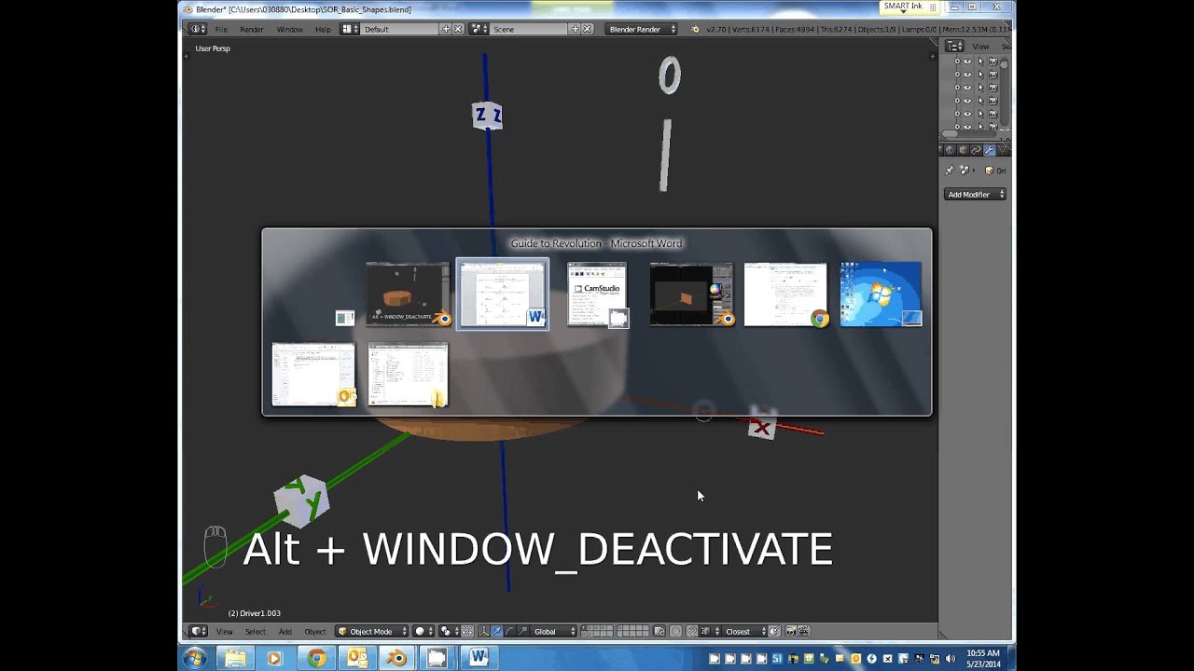Toggle the 3D manipulator widget
This screenshot has width=1194, height=671.
coord(484,632)
